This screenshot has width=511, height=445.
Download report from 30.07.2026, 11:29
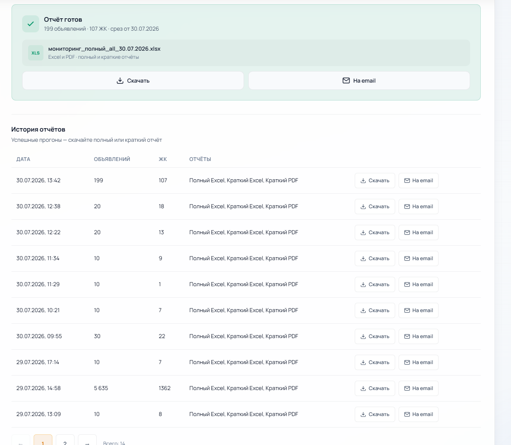(x=375, y=284)
